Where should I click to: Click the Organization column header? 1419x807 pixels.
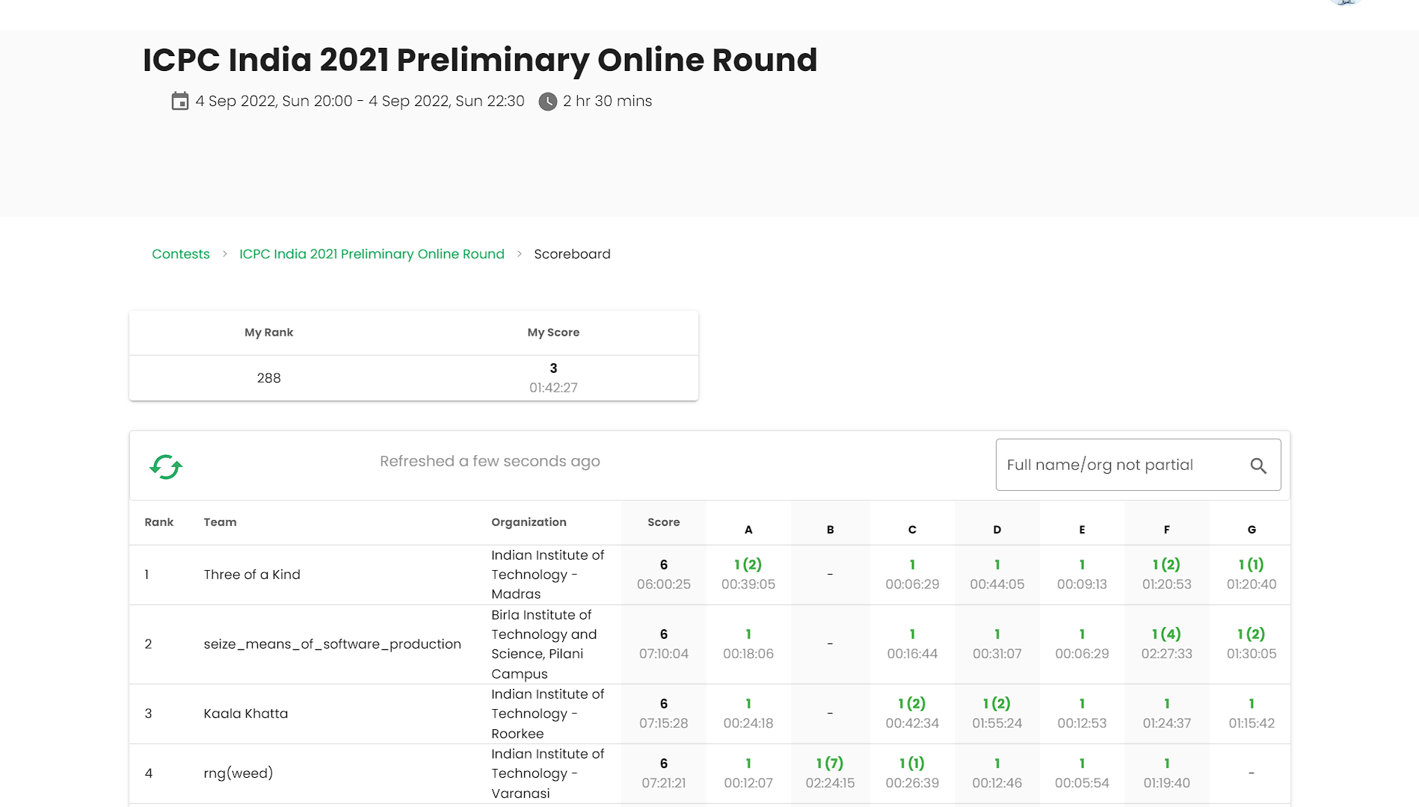click(529, 522)
